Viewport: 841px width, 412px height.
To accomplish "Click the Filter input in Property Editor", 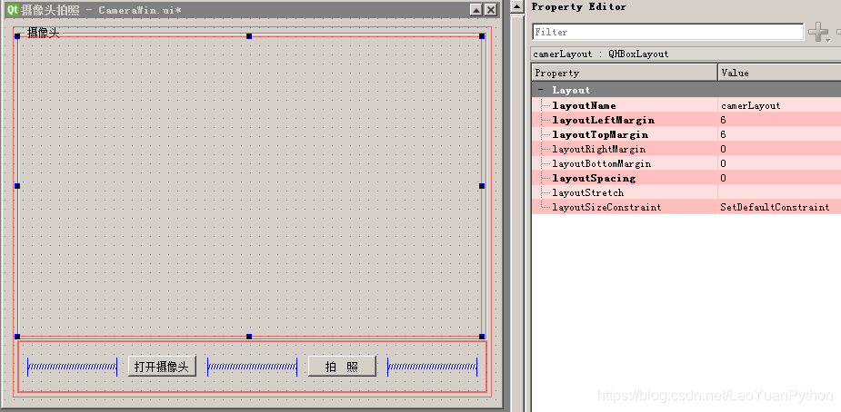I will 667,32.
